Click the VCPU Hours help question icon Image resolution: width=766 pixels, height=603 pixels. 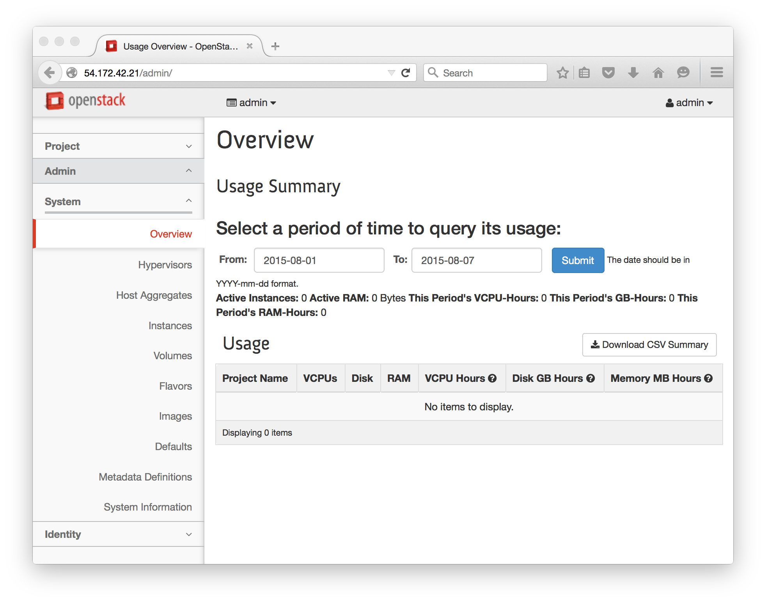pos(492,378)
